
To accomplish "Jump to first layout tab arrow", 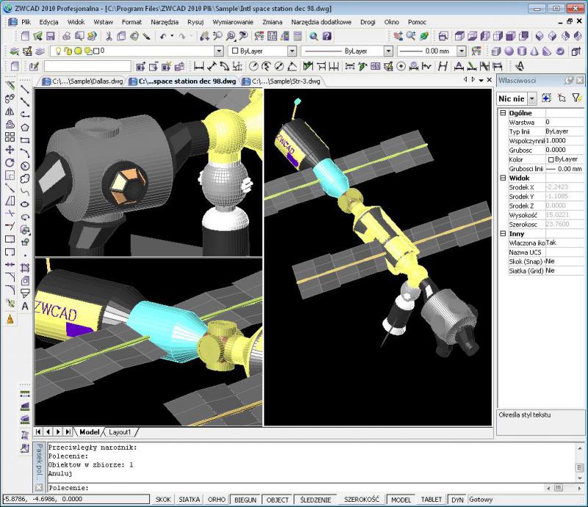I will [x=38, y=432].
